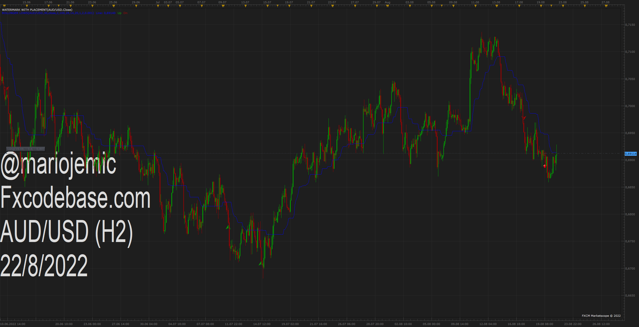Click the blue 0,69114 current price tag
The width and height of the screenshot is (639, 327).
630,154
